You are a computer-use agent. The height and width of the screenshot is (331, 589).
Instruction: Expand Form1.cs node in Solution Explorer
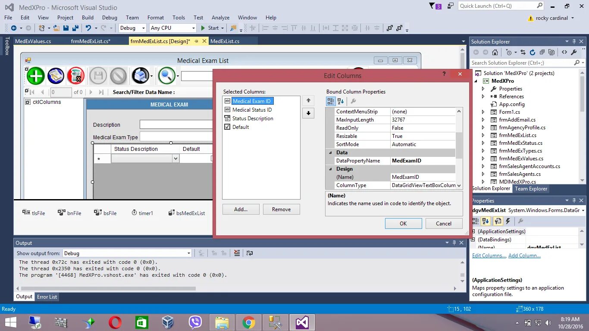(483, 112)
